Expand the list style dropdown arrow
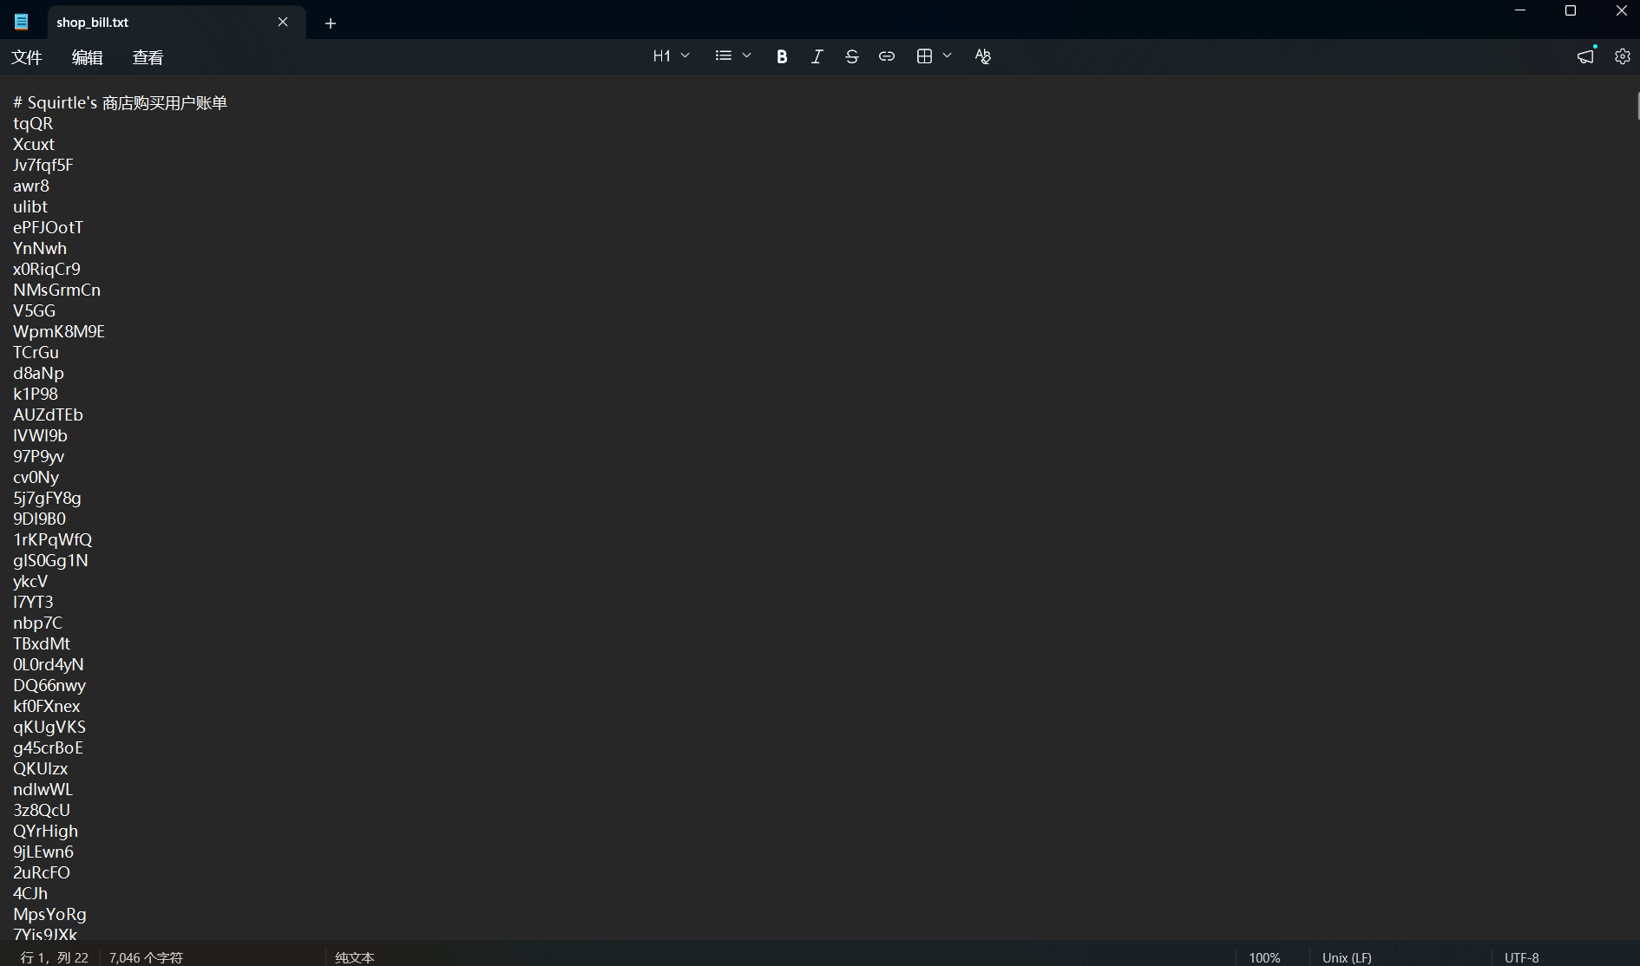This screenshot has height=966, width=1640. click(x=746, y=56)
